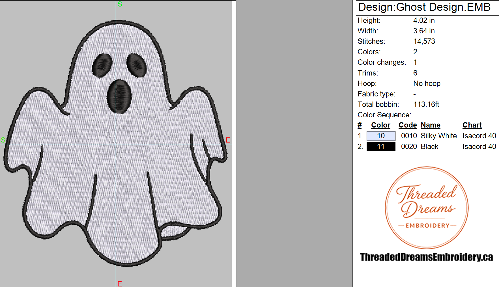
Task: Click the Design:Ghost Design.EMB title
Action: tap(424, 7)
